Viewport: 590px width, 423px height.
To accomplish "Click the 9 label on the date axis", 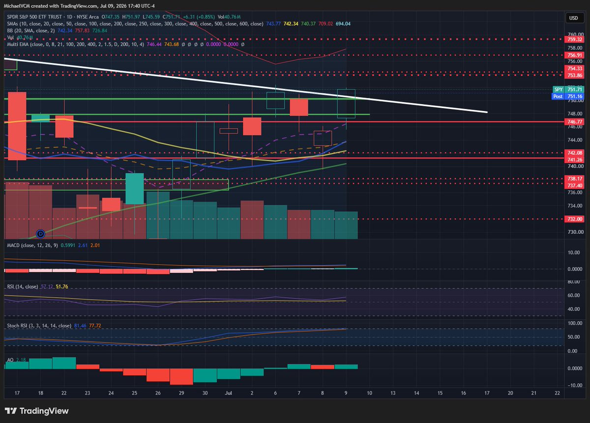I will coord(346,394).
